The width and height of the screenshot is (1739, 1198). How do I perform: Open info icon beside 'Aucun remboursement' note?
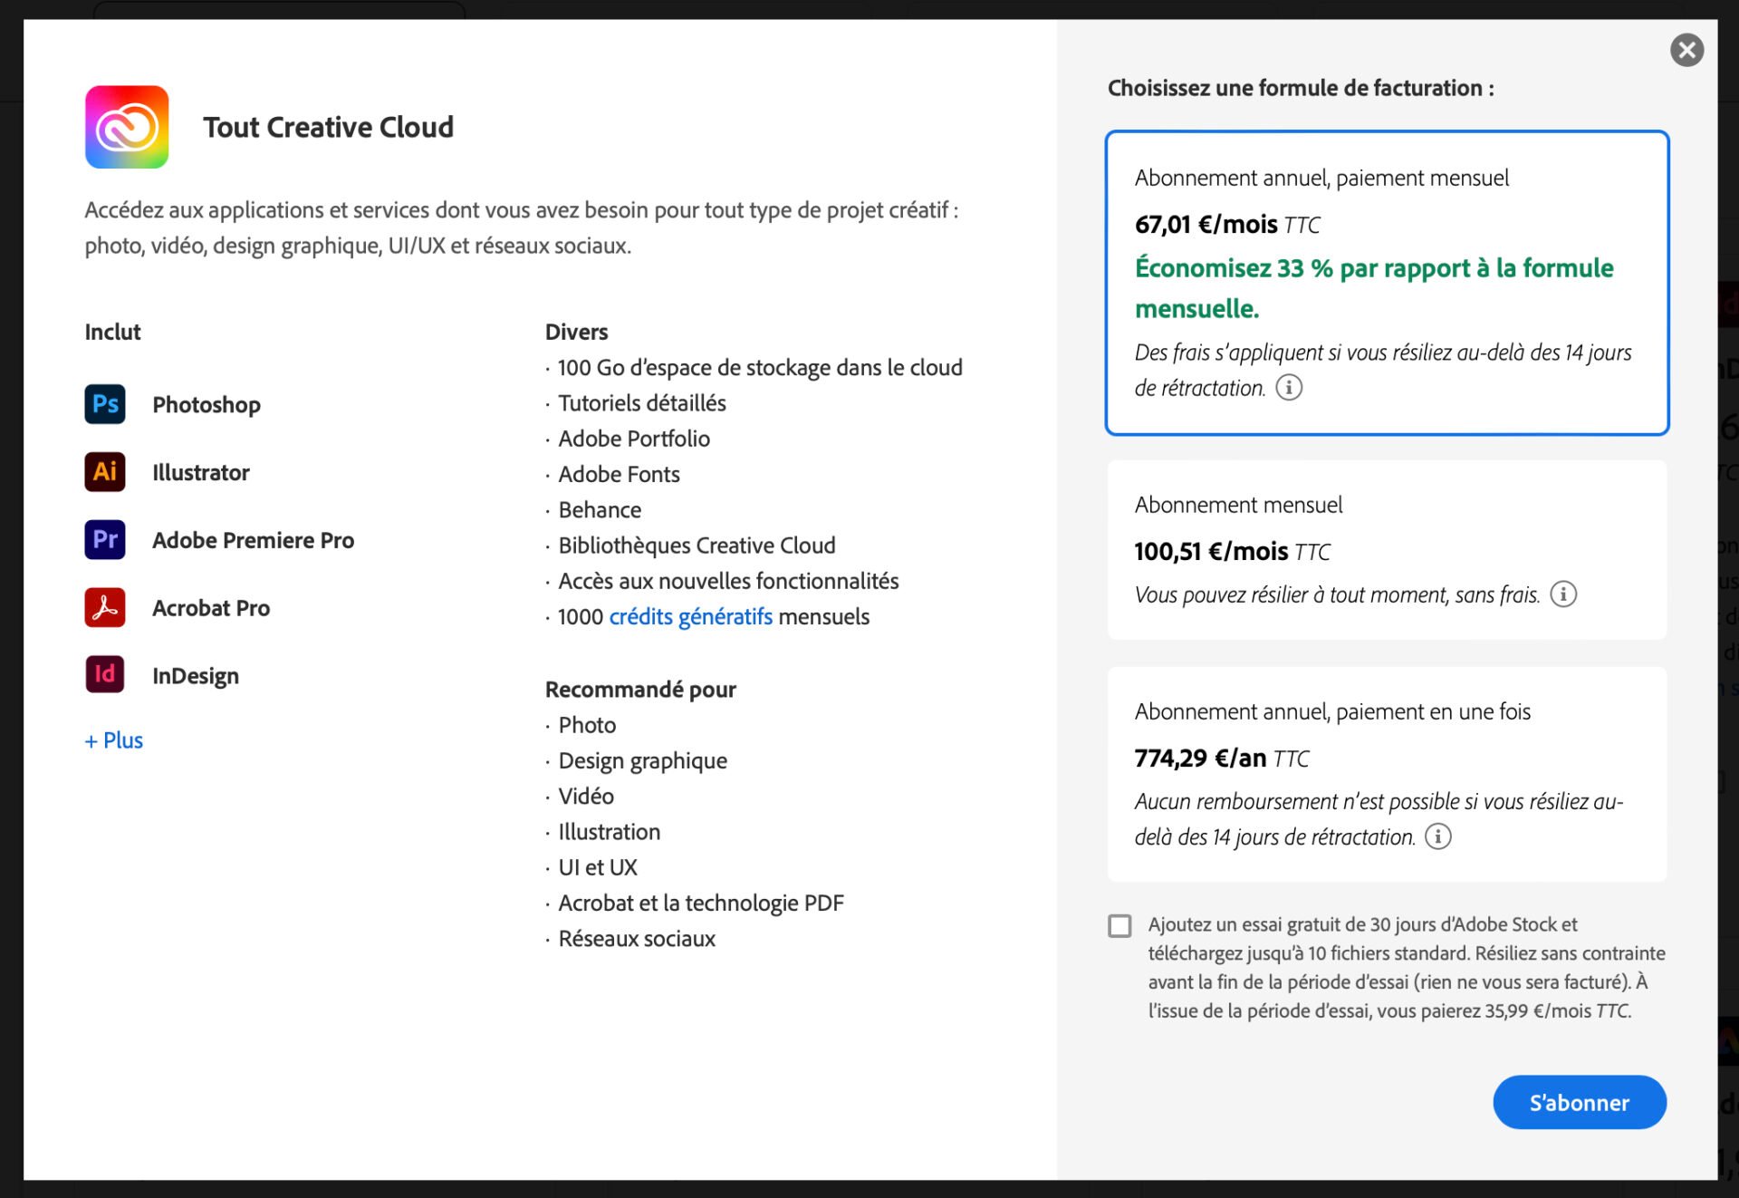click(x=1438, y=836)
